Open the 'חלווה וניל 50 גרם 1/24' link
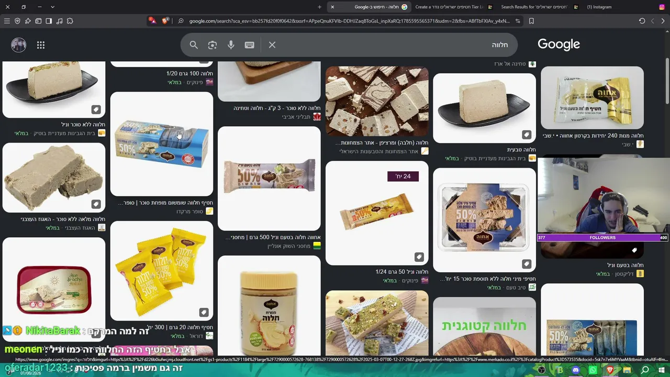 coord(402,272)
